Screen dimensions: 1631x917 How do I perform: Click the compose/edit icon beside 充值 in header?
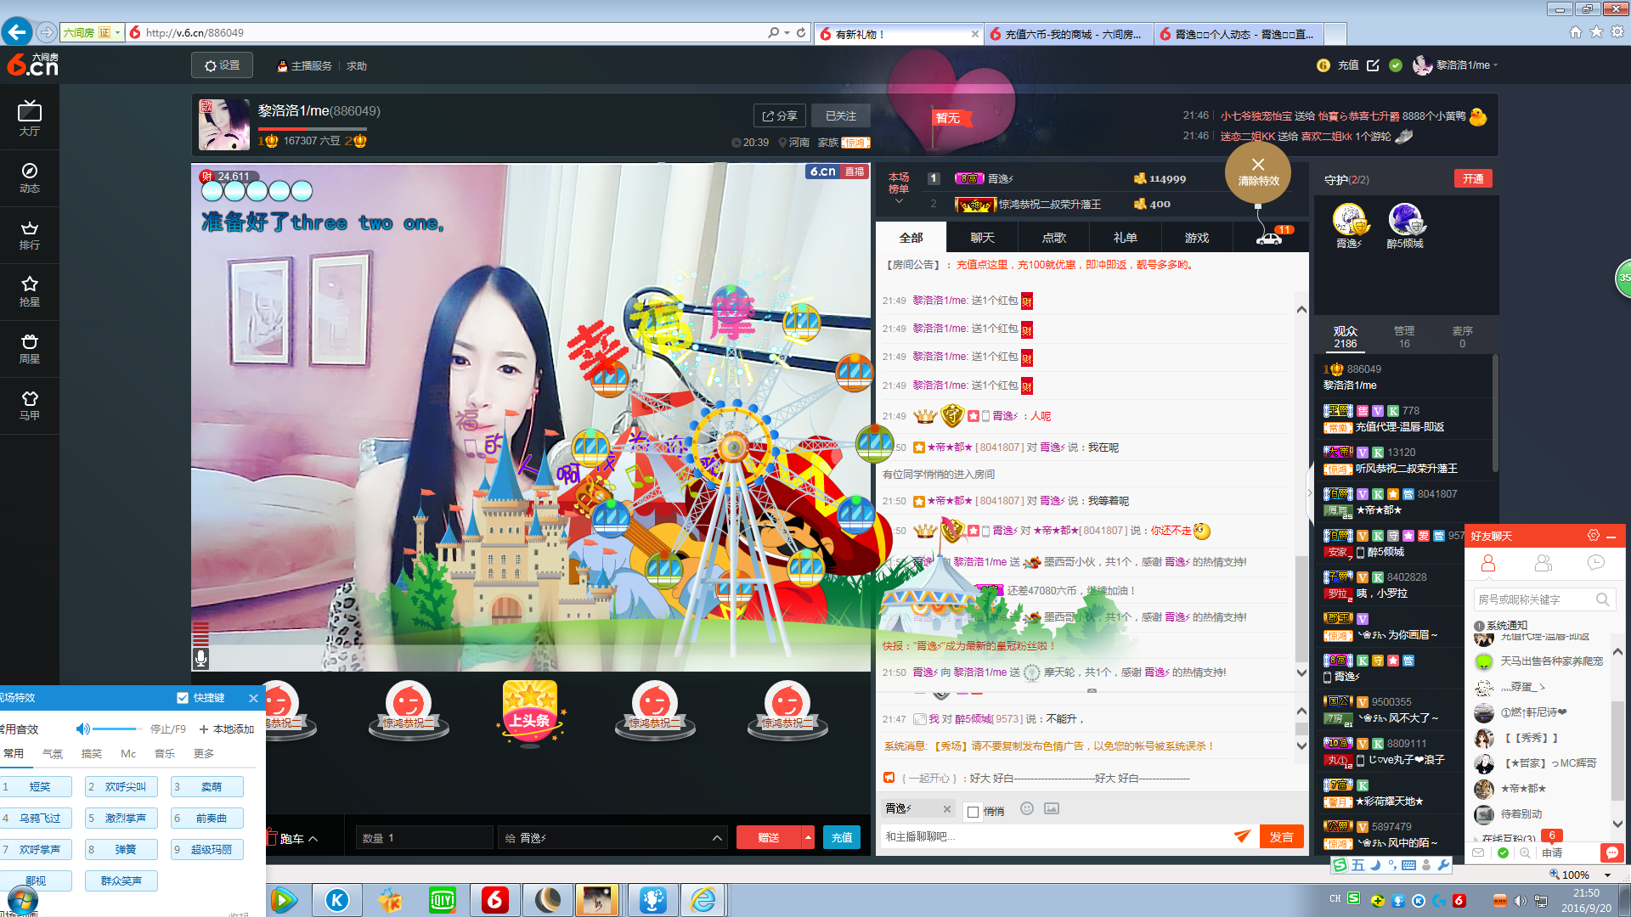point(1373,65)
